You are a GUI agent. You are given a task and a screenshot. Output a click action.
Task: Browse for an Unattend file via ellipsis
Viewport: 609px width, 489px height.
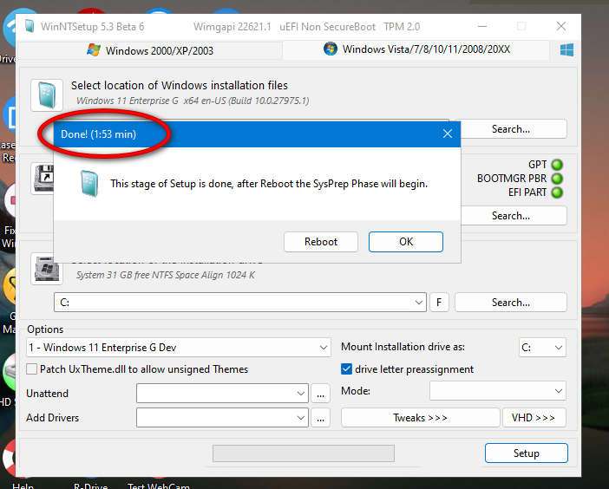320,394
